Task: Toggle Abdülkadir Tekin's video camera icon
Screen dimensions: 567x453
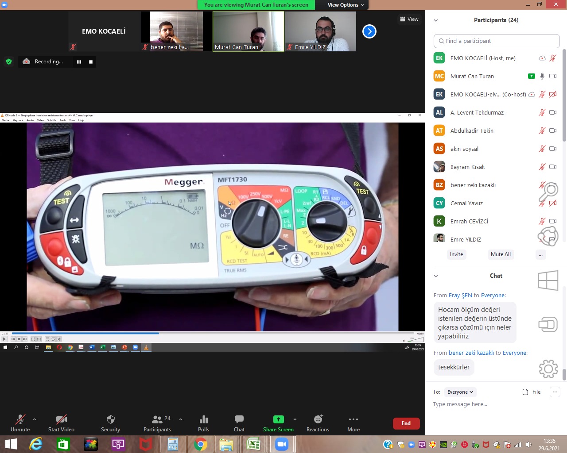Action: click(553, 131)
